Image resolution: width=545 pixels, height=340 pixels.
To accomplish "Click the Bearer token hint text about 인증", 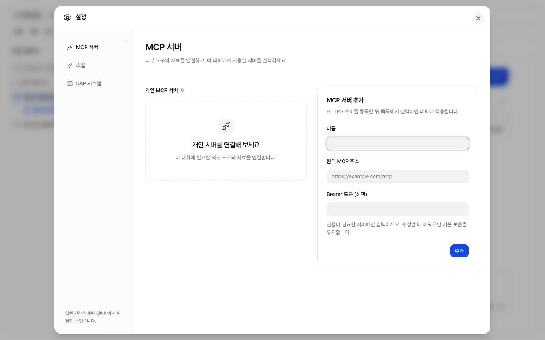I will (x=397, y=228).
